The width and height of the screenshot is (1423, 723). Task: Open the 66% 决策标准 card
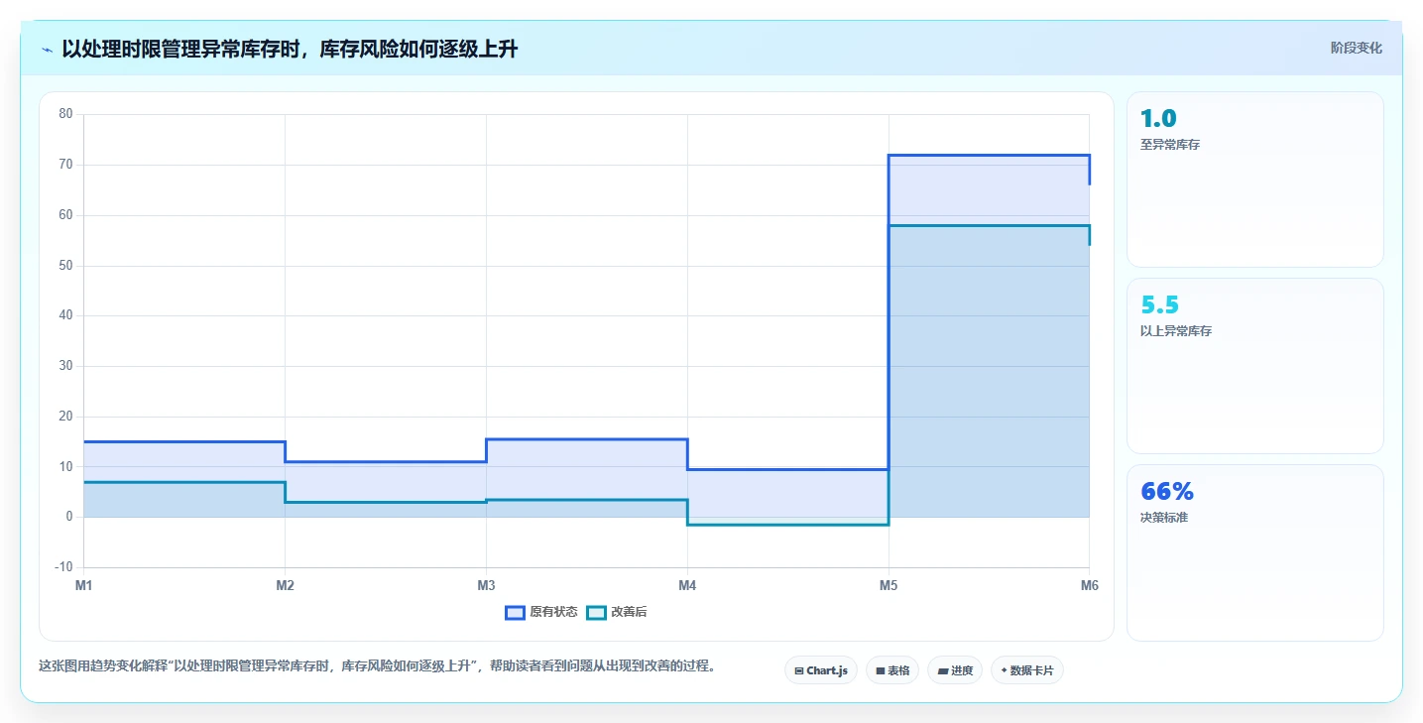[x=1254, y=552]
